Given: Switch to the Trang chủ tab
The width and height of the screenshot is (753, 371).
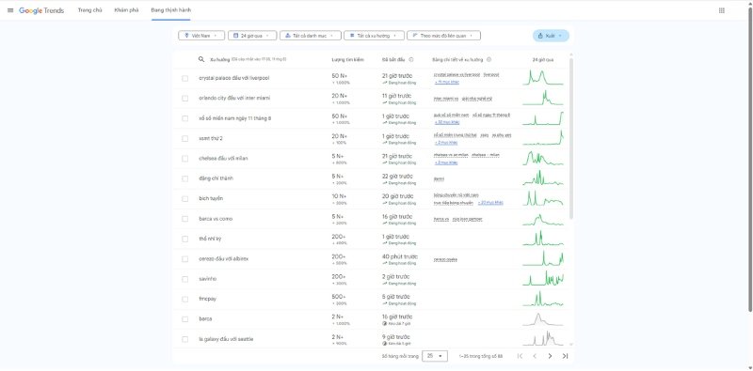Looking at the screenshot, I should click(x=89, y=10).
